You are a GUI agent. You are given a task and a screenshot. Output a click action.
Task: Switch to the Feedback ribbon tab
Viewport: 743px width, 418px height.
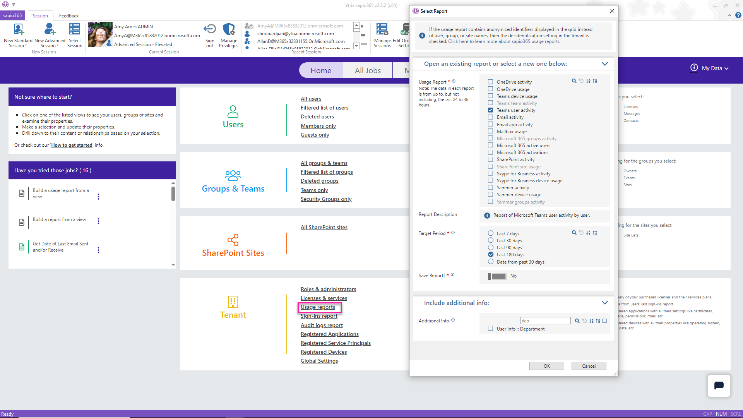click(69, 16)
